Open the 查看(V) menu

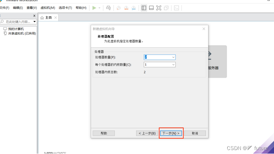[32, 8]
